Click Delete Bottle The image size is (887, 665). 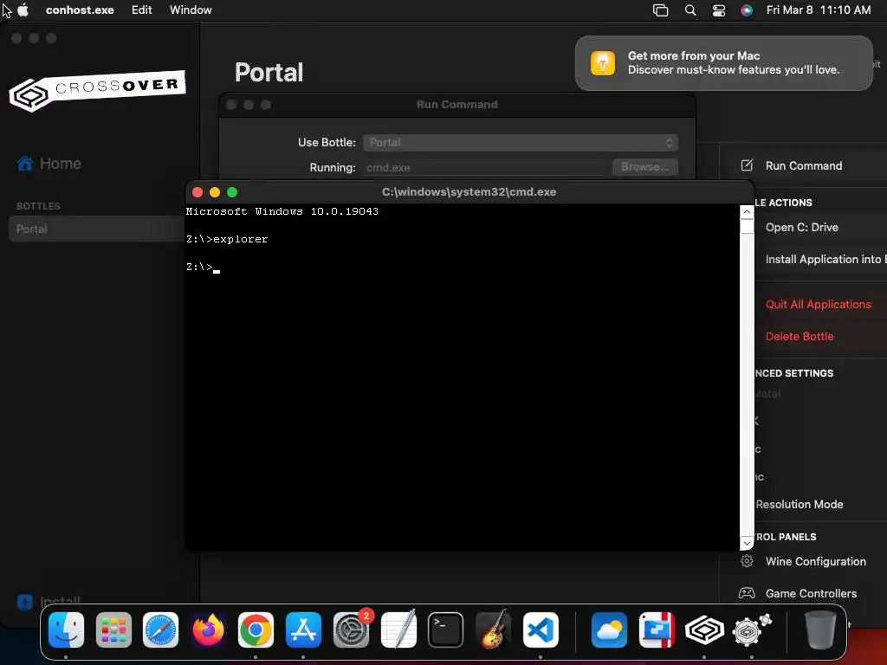pyautogui.click(x=800, y=337)
